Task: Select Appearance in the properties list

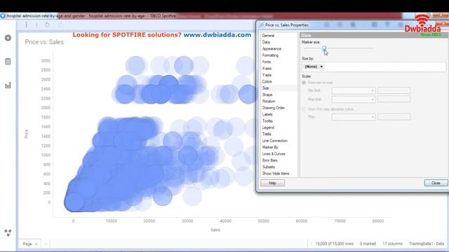Action: (272, 49)
